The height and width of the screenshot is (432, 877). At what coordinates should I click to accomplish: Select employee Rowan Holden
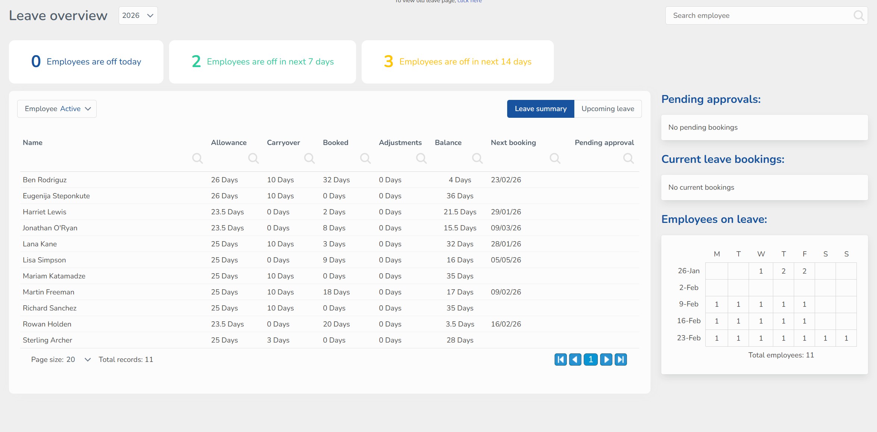tap(47, 324)
